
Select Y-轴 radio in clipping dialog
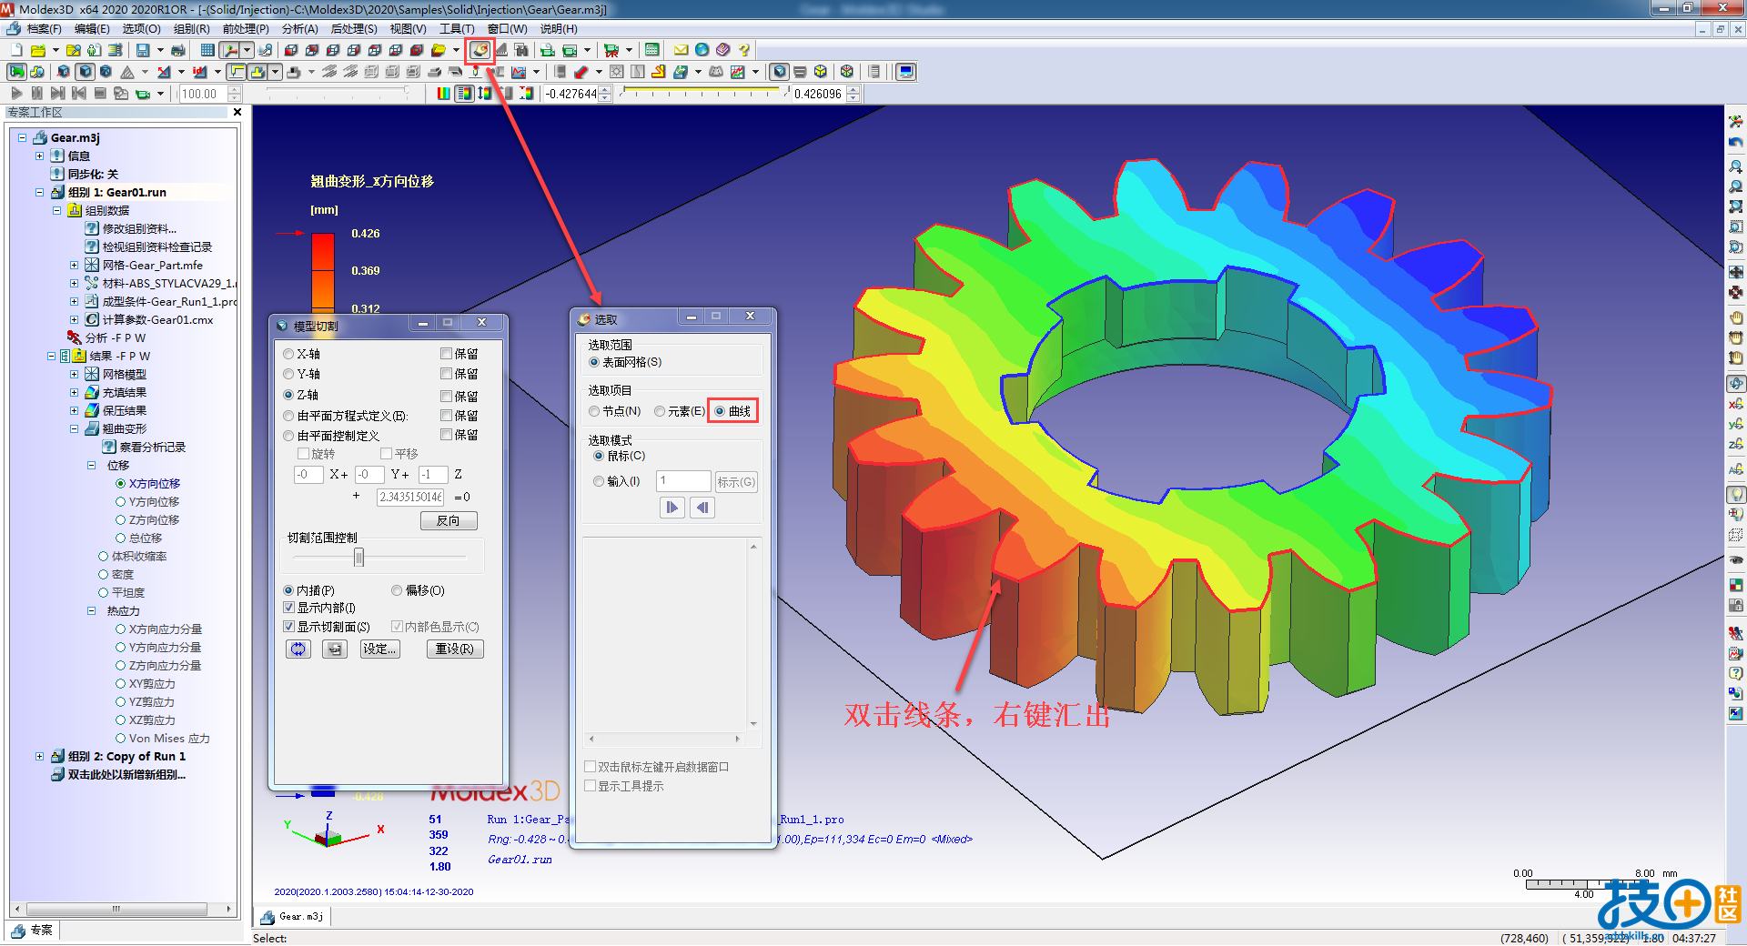tap(288, 374)
